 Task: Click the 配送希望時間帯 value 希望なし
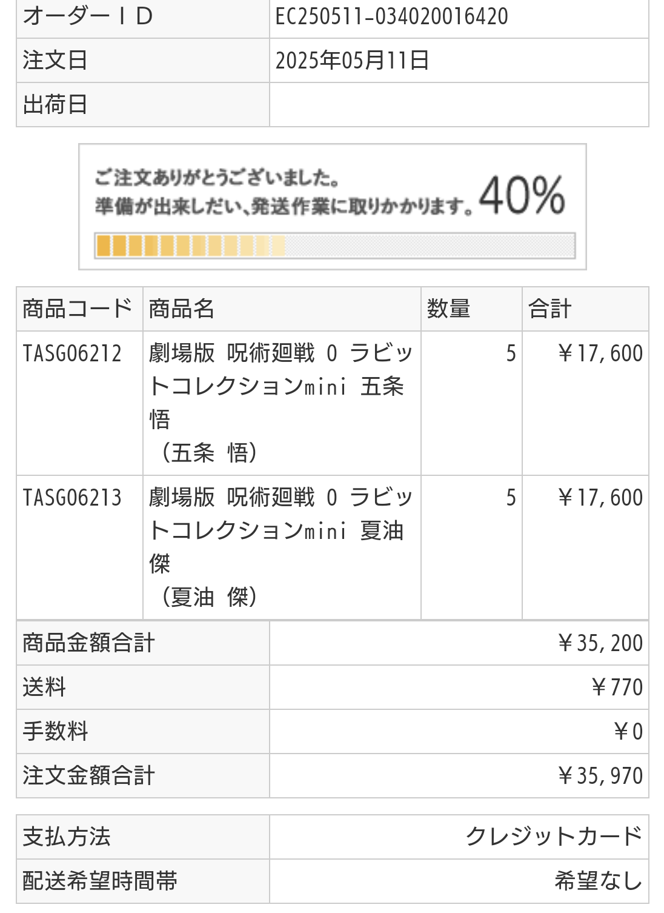point(599,881)
